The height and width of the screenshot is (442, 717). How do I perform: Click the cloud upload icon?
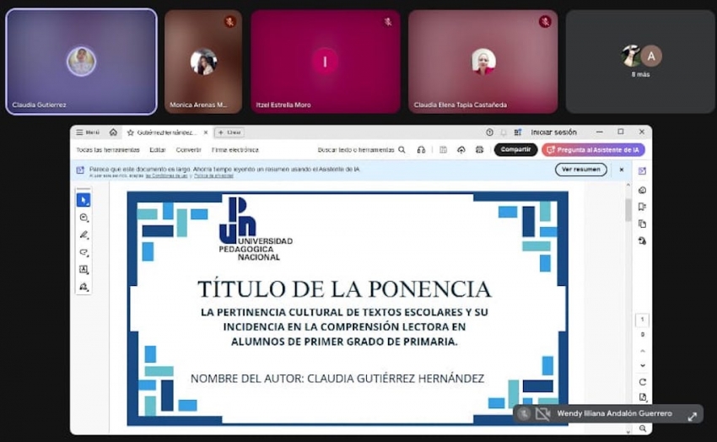(x=461, y=150)
